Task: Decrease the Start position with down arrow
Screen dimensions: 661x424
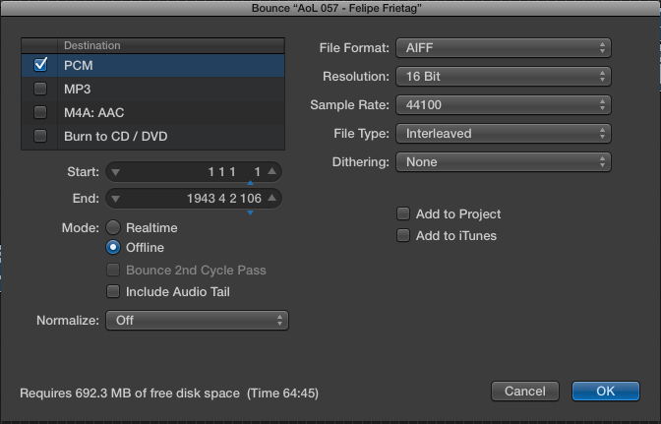Action: coord(116,172)
